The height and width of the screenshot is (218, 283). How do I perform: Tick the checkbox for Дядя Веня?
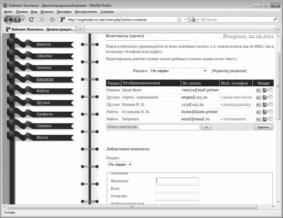[271, 90]
